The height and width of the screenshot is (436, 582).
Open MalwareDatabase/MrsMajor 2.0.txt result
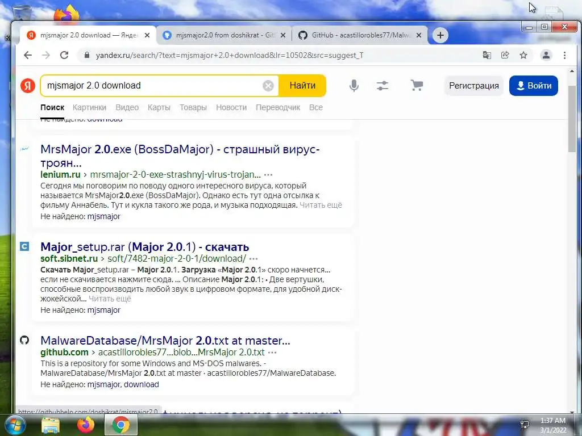[x=165, y=341]
